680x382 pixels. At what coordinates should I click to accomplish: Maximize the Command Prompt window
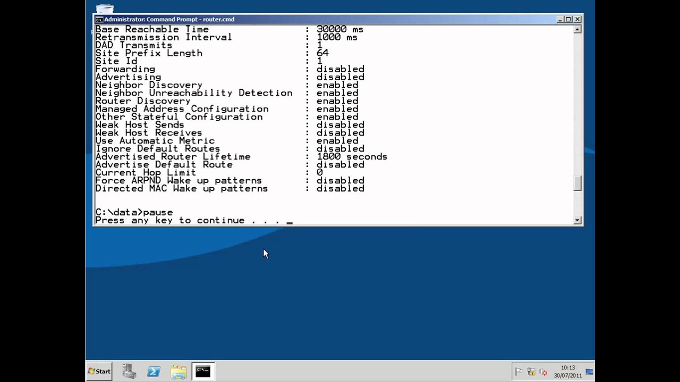coord(568,20)
